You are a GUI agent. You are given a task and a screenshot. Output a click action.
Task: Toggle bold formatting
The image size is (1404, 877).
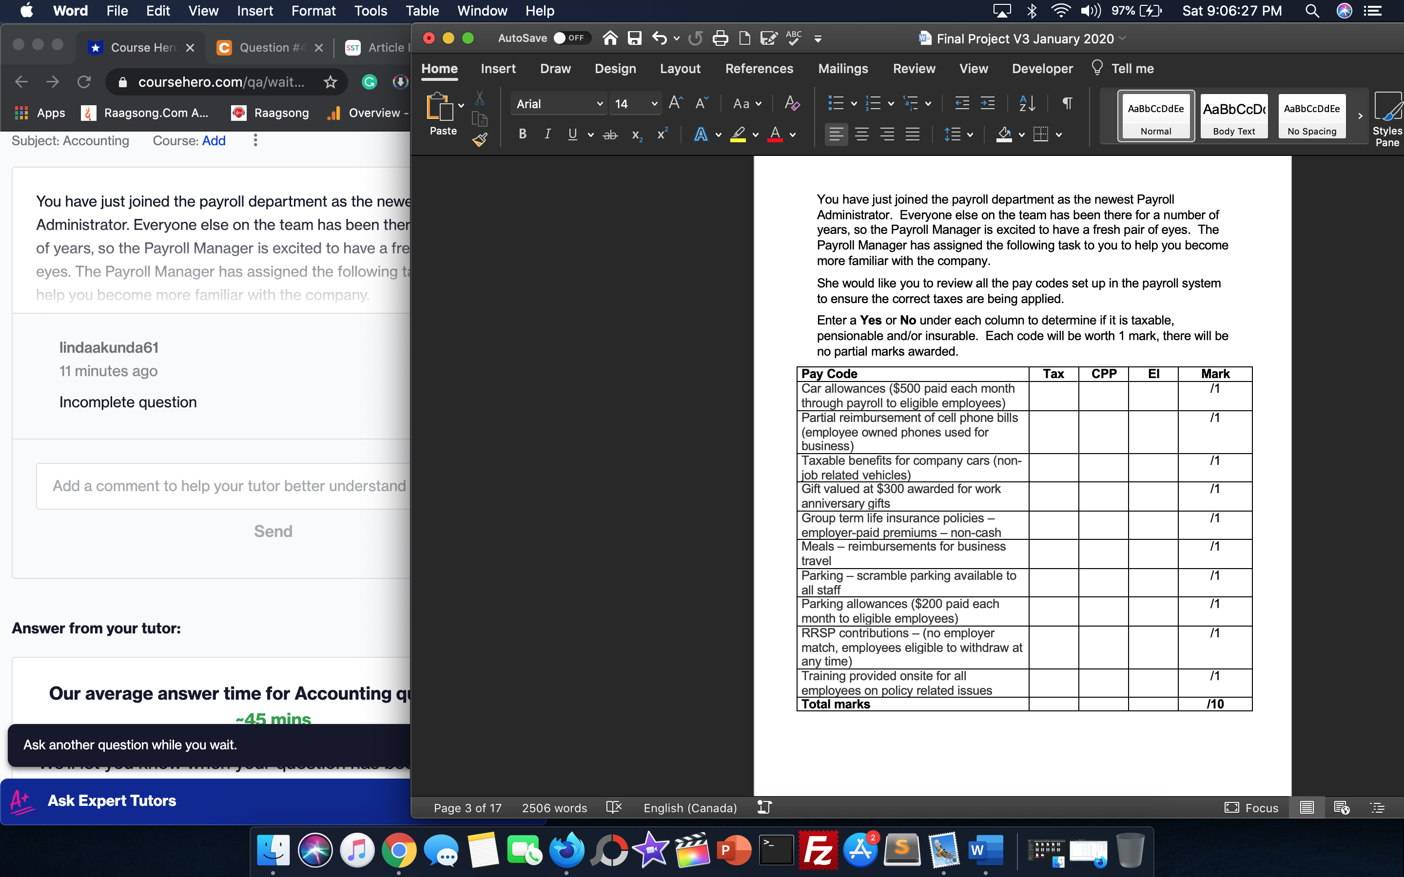click(522, 134)
